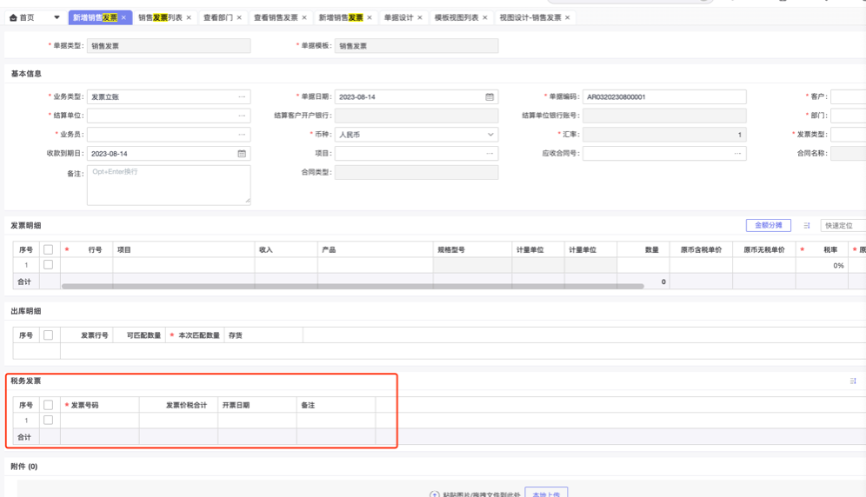
Task: Click the ellipsis lookup in 业务类型 field
Action: click(x=242, y=97)
